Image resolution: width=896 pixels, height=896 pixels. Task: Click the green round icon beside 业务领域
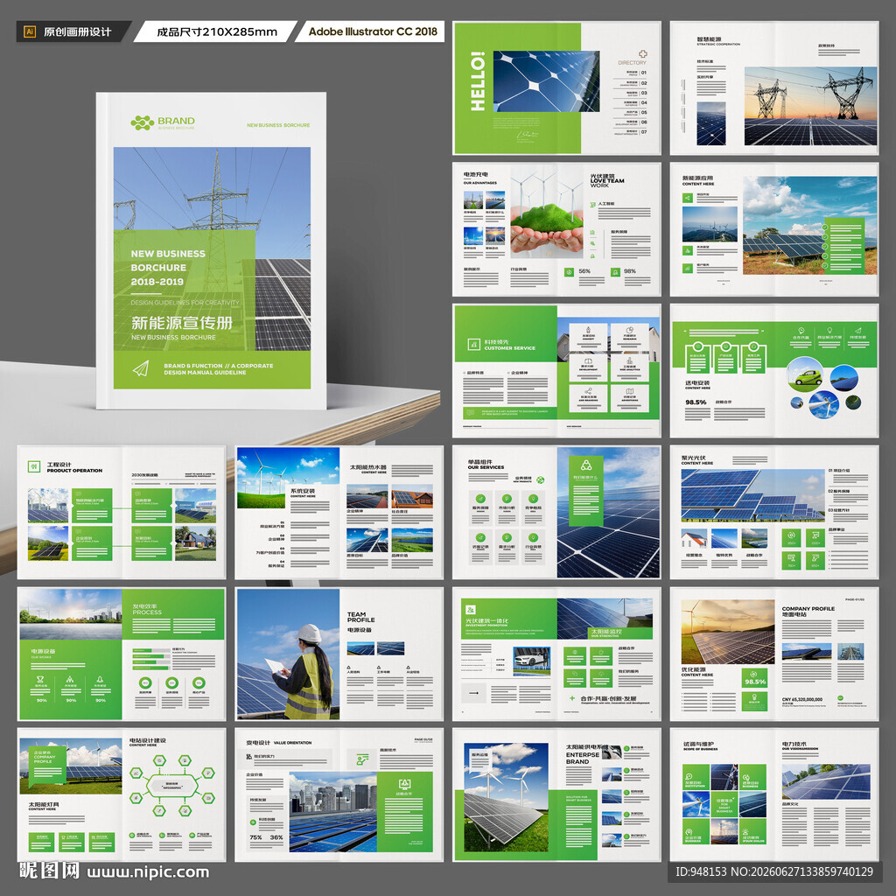(x=540, y=480)
